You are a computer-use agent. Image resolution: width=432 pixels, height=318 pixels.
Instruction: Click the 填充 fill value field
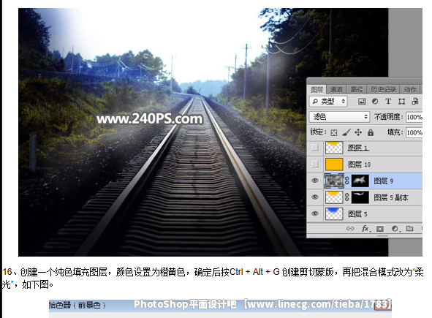[x=414, y=132]
